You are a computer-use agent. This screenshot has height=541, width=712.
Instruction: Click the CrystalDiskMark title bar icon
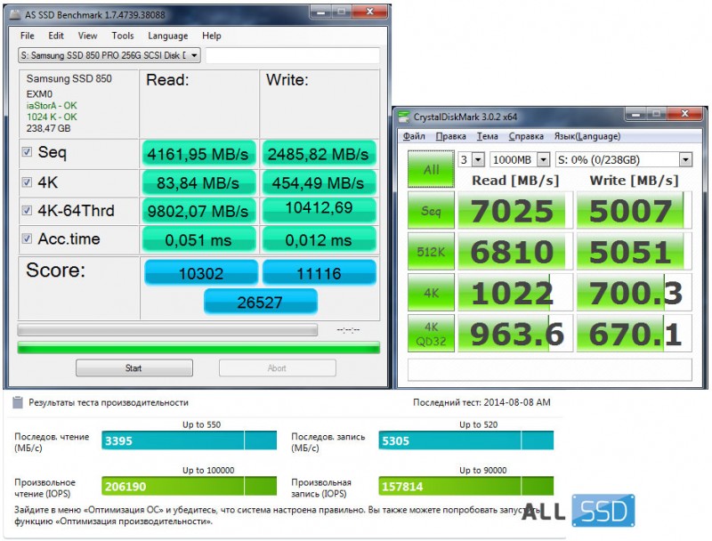pyautogui.click(x=403, y=117)
